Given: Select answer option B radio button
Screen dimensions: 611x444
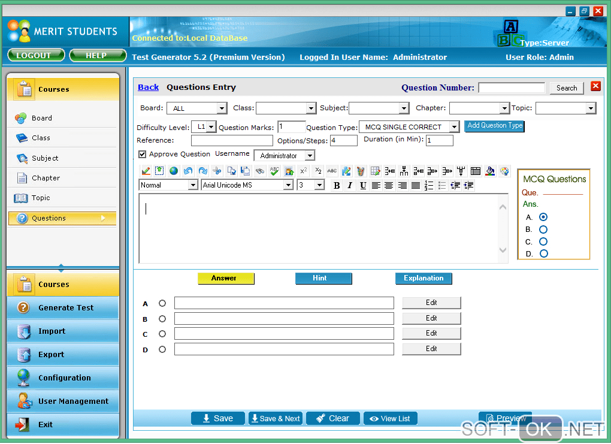Looking at the screenshot, I should 162,319.
